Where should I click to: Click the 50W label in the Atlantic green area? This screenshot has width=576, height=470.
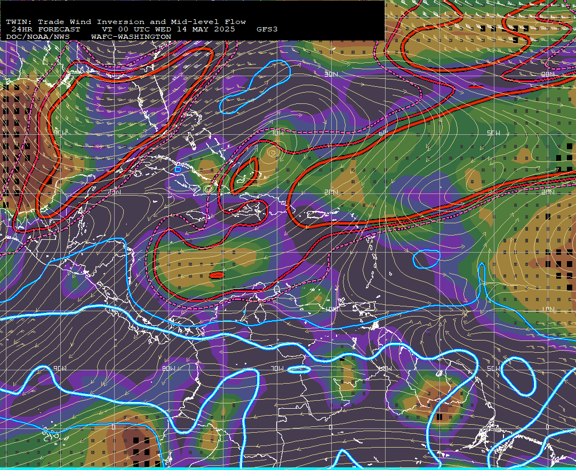coord(493,133)
